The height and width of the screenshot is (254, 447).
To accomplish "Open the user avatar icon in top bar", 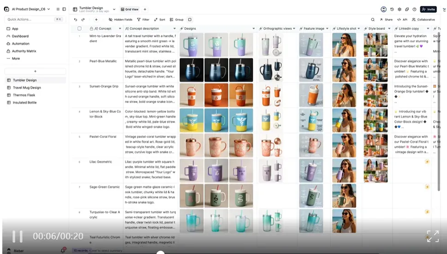I will (x=384, y=9).
